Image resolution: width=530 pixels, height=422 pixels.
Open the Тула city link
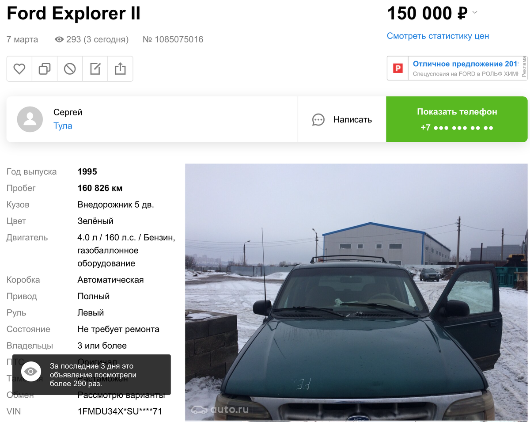[63, 126]
